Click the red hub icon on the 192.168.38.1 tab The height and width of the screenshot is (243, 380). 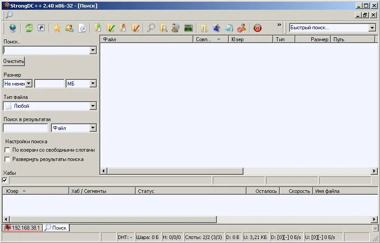click(x=8, y=227)
